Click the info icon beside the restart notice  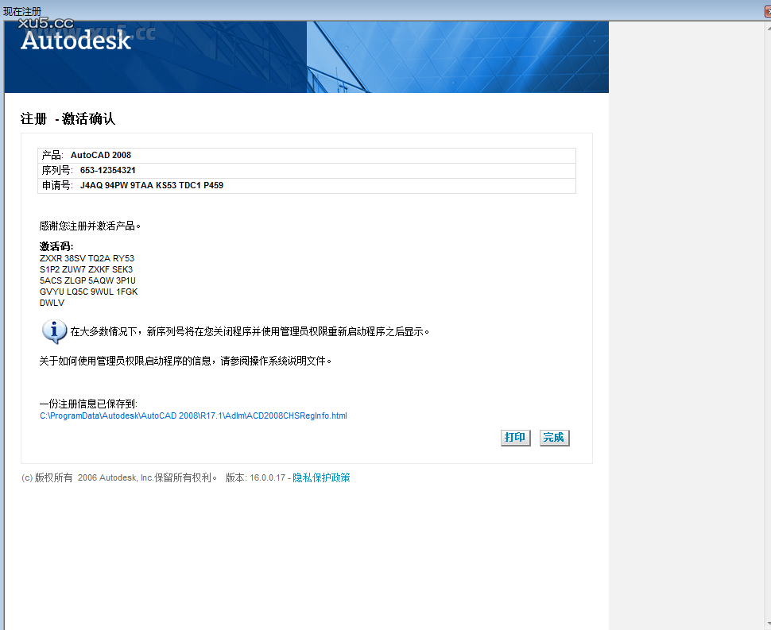point(54,331)
